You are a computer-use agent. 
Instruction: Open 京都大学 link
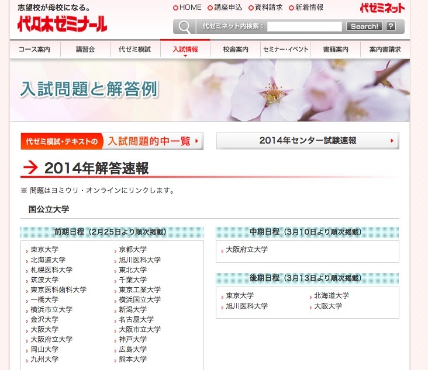pyautogui.click(x=133, y=249)
